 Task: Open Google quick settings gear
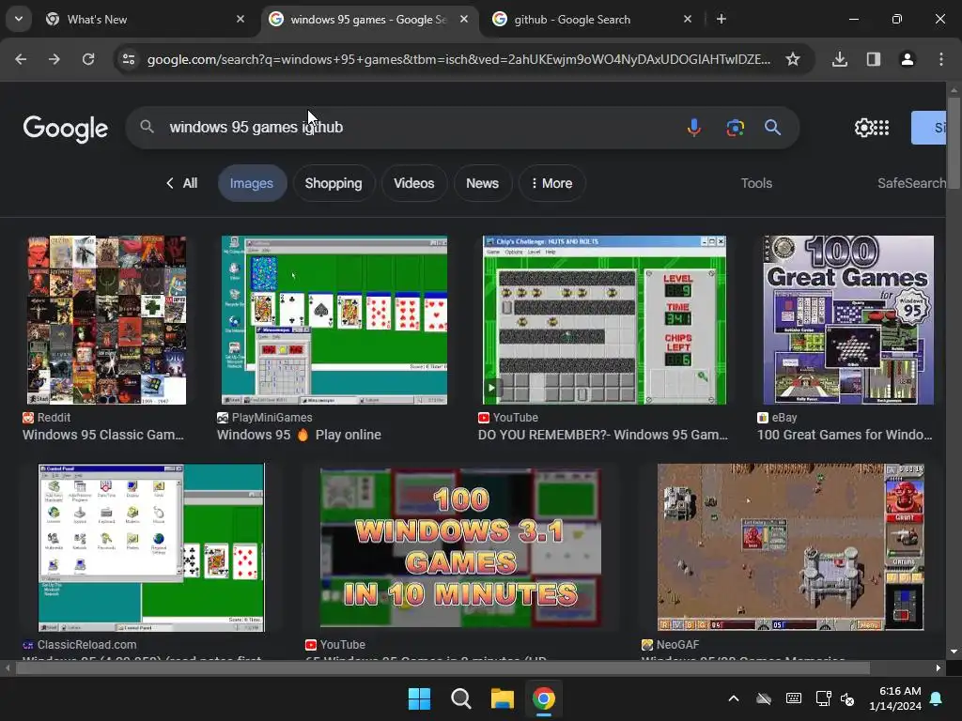[863, 128]
